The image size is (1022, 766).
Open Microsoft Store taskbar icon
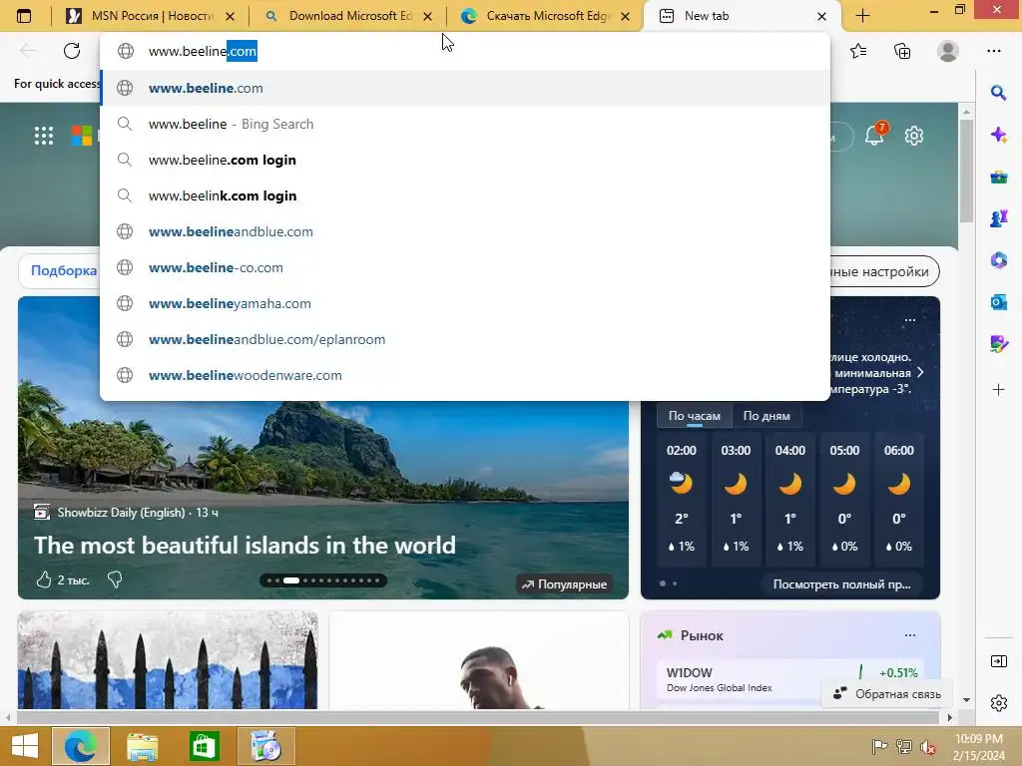pos(204,746)
